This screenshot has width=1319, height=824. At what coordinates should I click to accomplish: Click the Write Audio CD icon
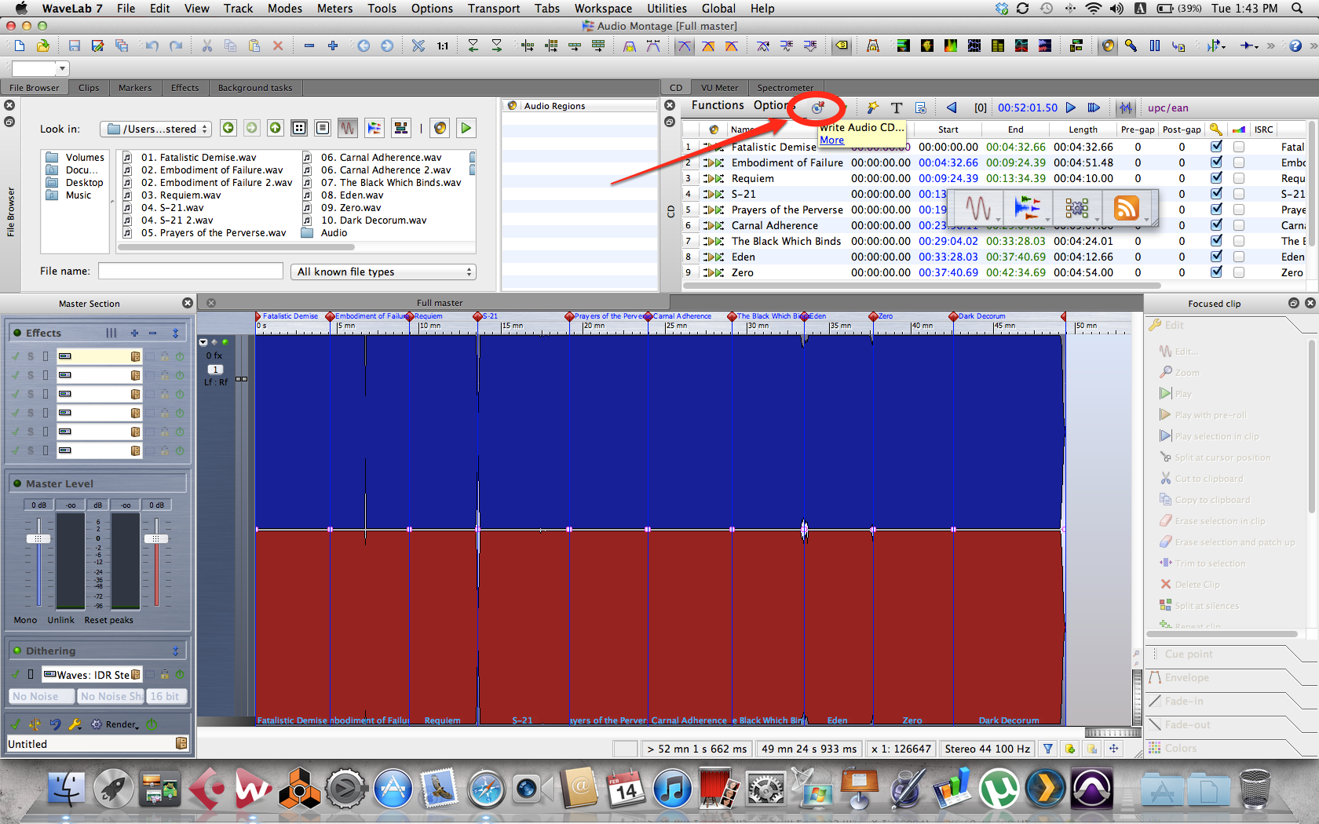(x=818, y=108)
